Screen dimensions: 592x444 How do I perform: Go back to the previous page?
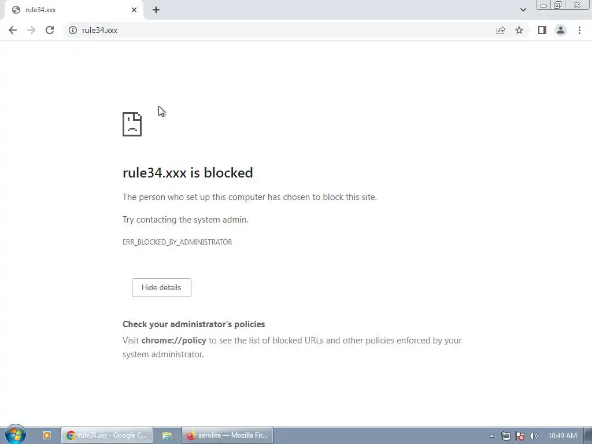pyautogui.click(x=13, y=30)
